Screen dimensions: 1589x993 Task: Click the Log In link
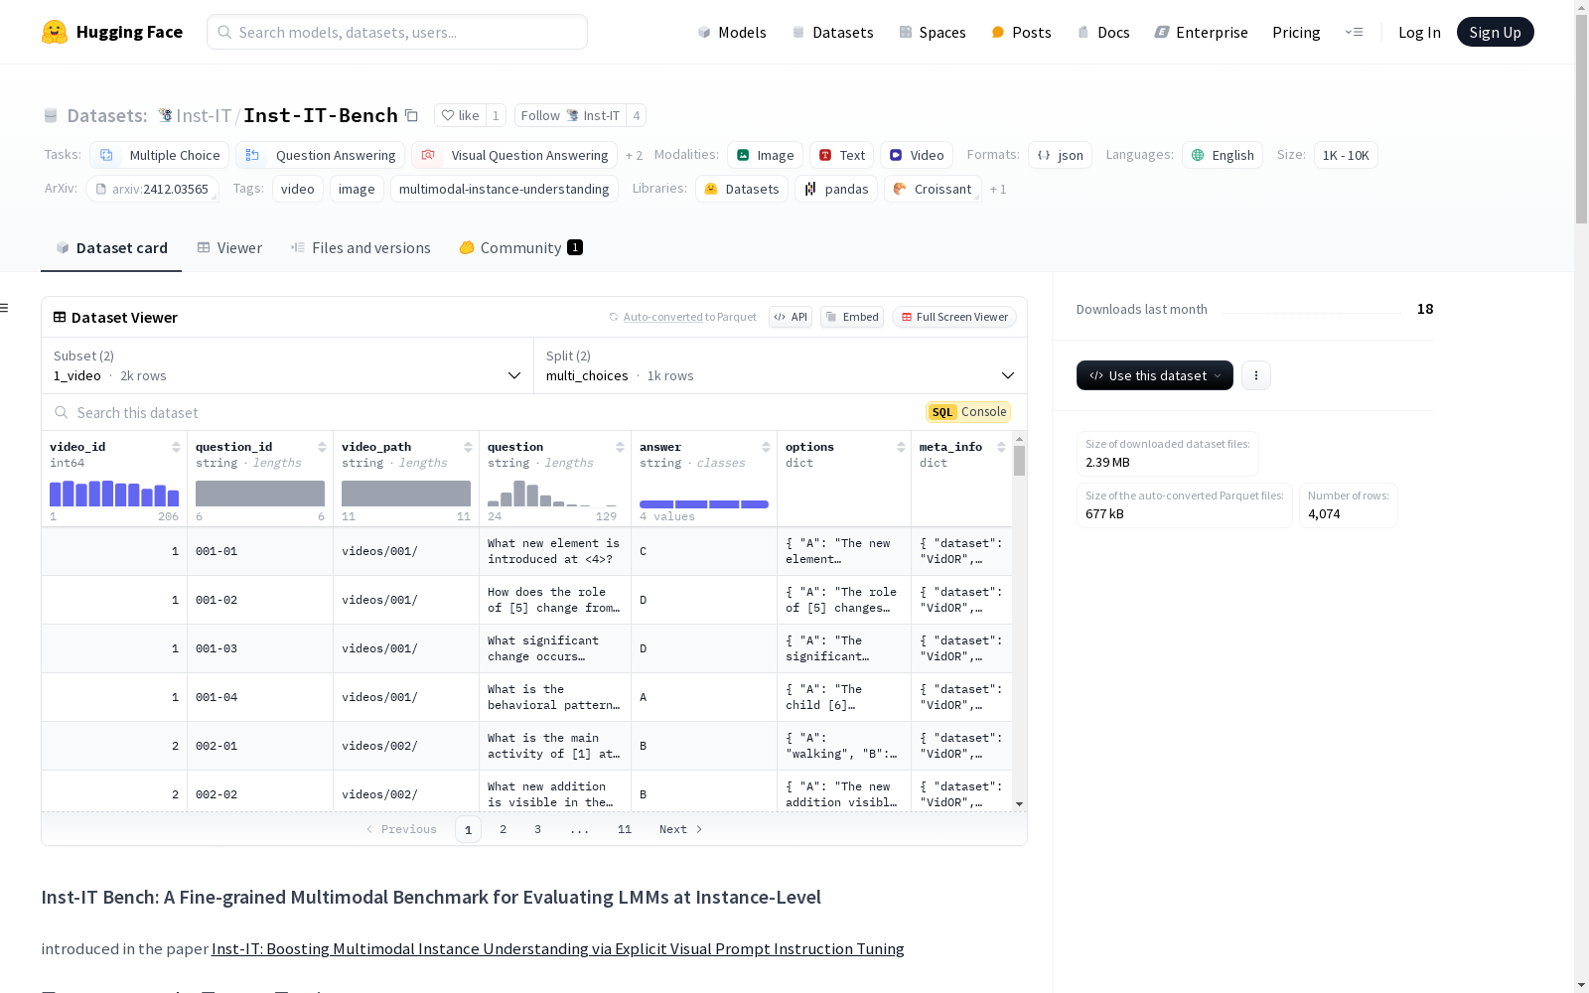(1419, 32)
